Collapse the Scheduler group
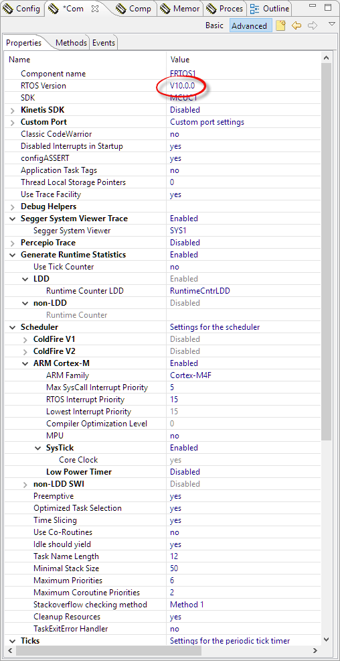The width and height of the screenshot is (340, 661). pyautogui.click(x=12, y=327)
